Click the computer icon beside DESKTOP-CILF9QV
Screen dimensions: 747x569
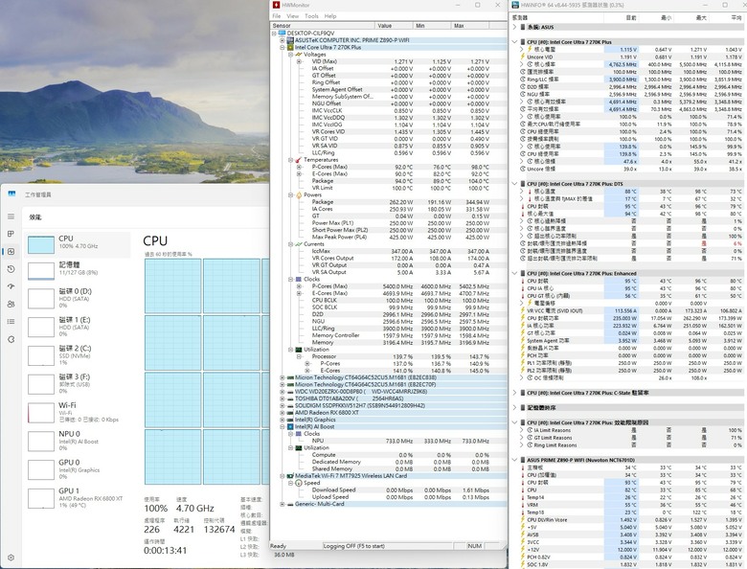coord(282,34)
